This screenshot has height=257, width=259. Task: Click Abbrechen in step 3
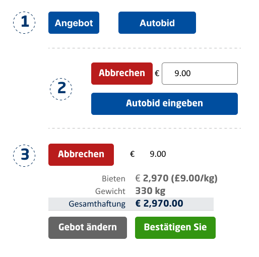coord(81,155)
